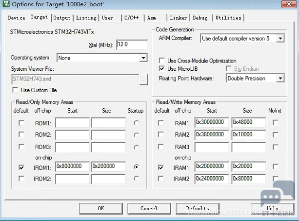Click the IRAM2 Start field 0x24000000

[212, 179]
